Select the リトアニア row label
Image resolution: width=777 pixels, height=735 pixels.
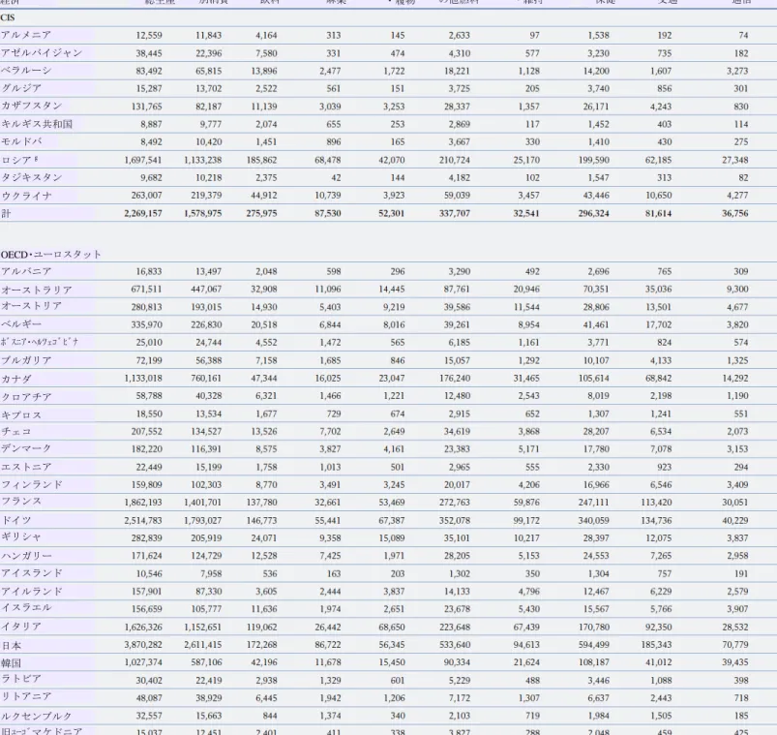click(x=26, y=697)
